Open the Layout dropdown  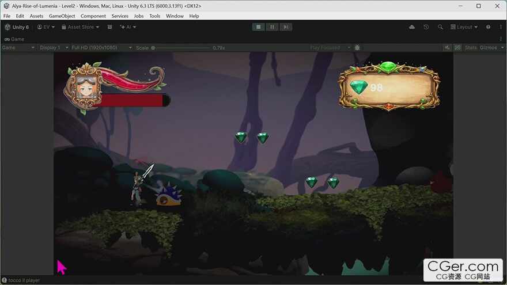pyautogui.click(x=464, y=27)
